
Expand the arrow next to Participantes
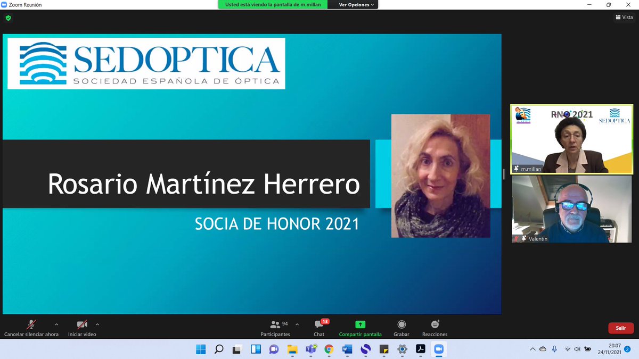pos(297,324)
